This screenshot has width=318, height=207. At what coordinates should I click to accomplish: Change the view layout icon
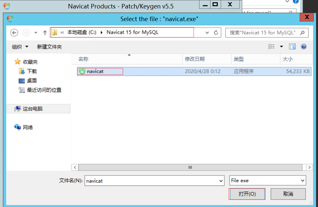point(271,47)
